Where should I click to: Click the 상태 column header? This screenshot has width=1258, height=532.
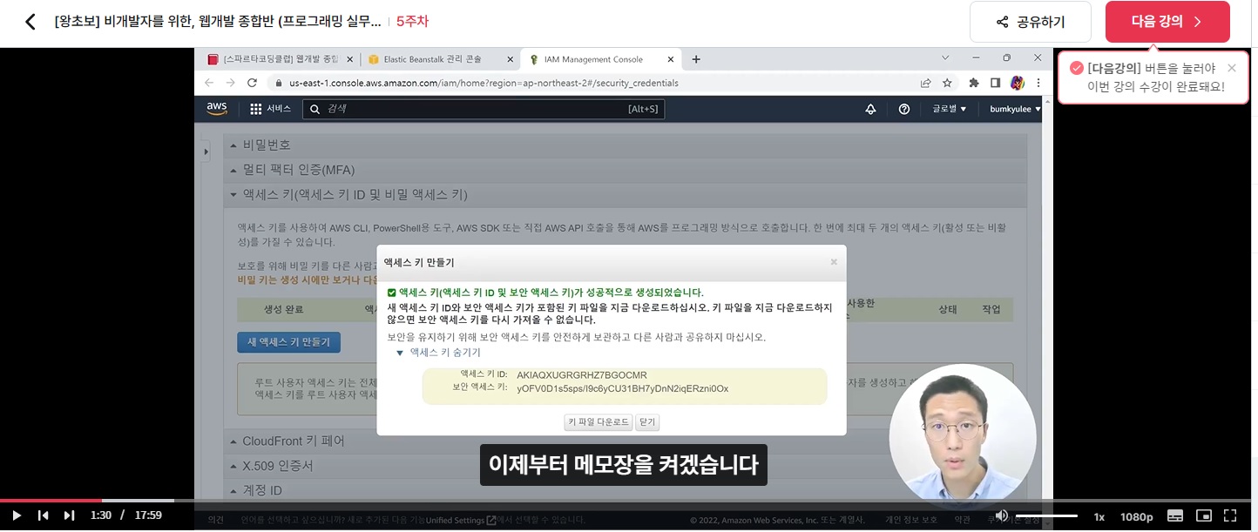point(948,309)
